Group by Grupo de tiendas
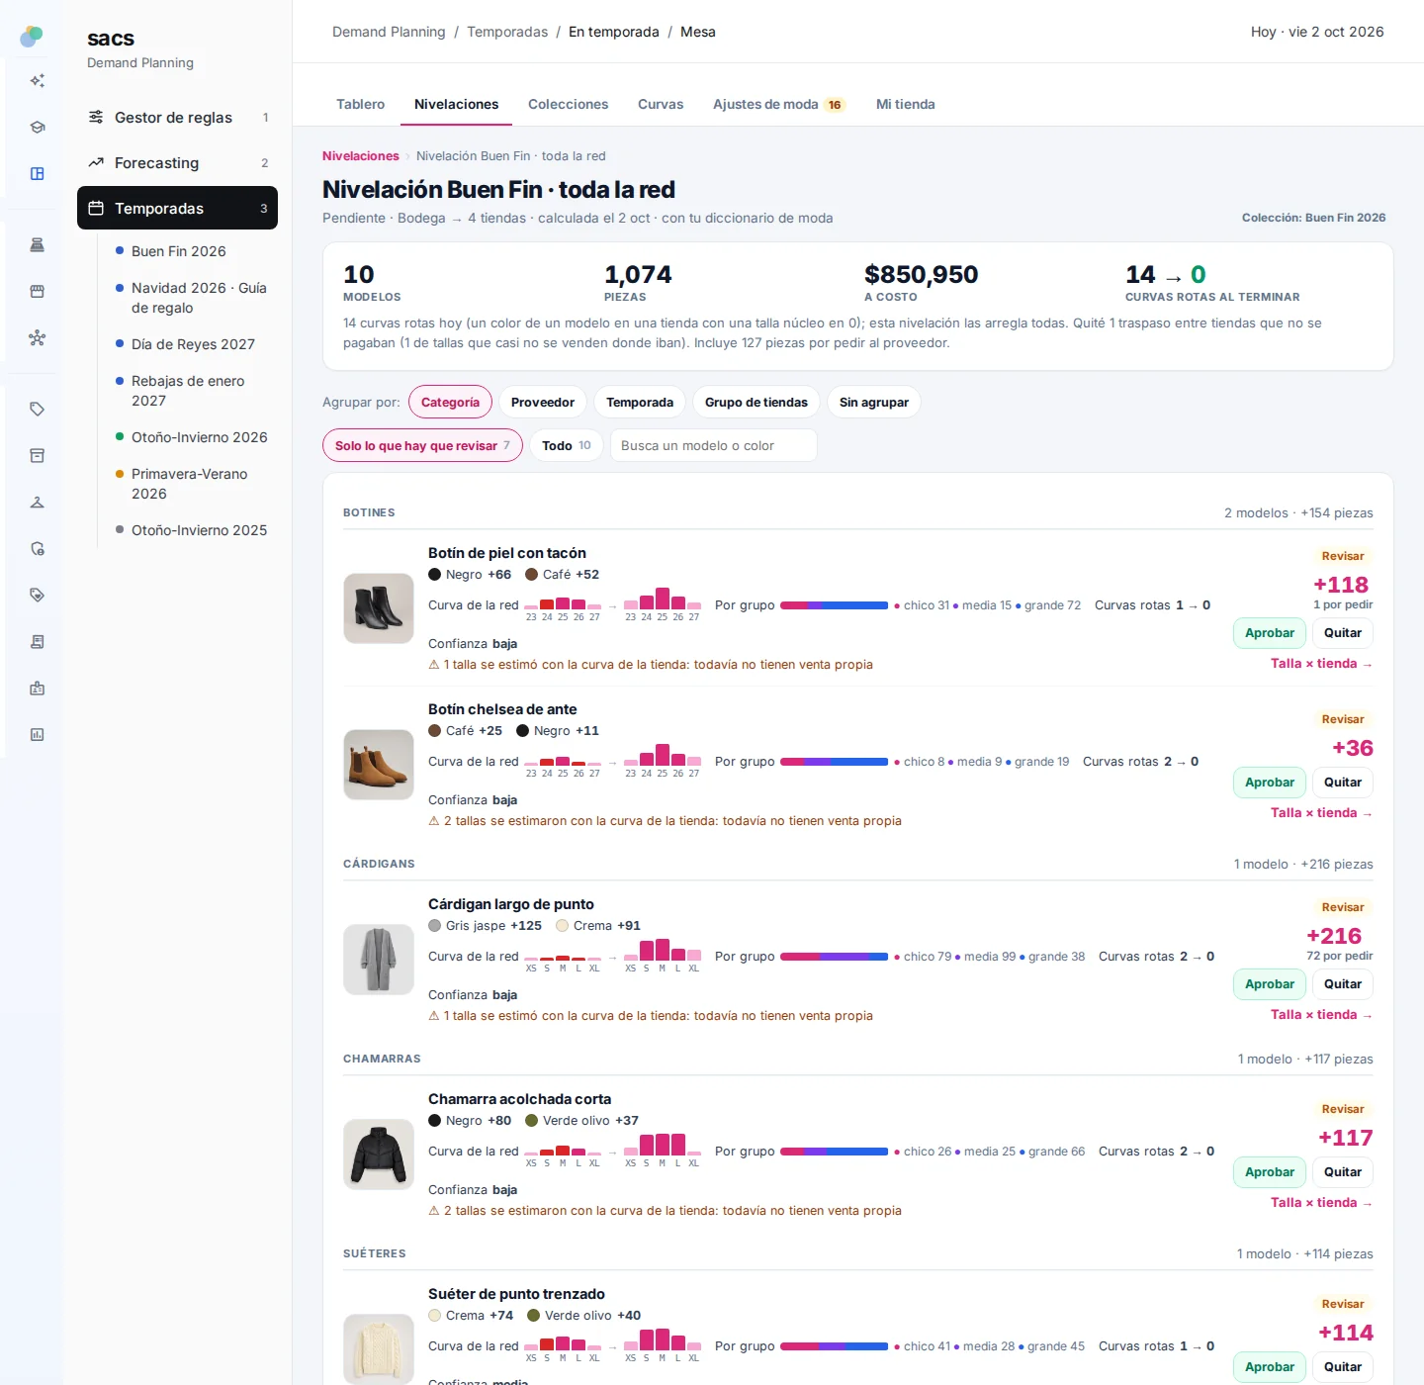 click(x=756, y=402)
